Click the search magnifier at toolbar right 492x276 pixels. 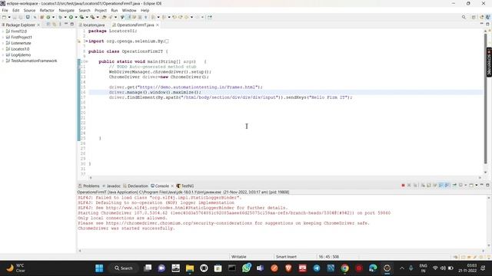[x=464, y=17]
